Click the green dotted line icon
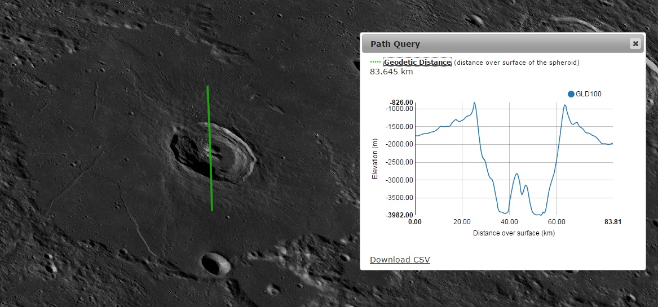The height and width of the screenshot is (307, 658). point(375,62)
